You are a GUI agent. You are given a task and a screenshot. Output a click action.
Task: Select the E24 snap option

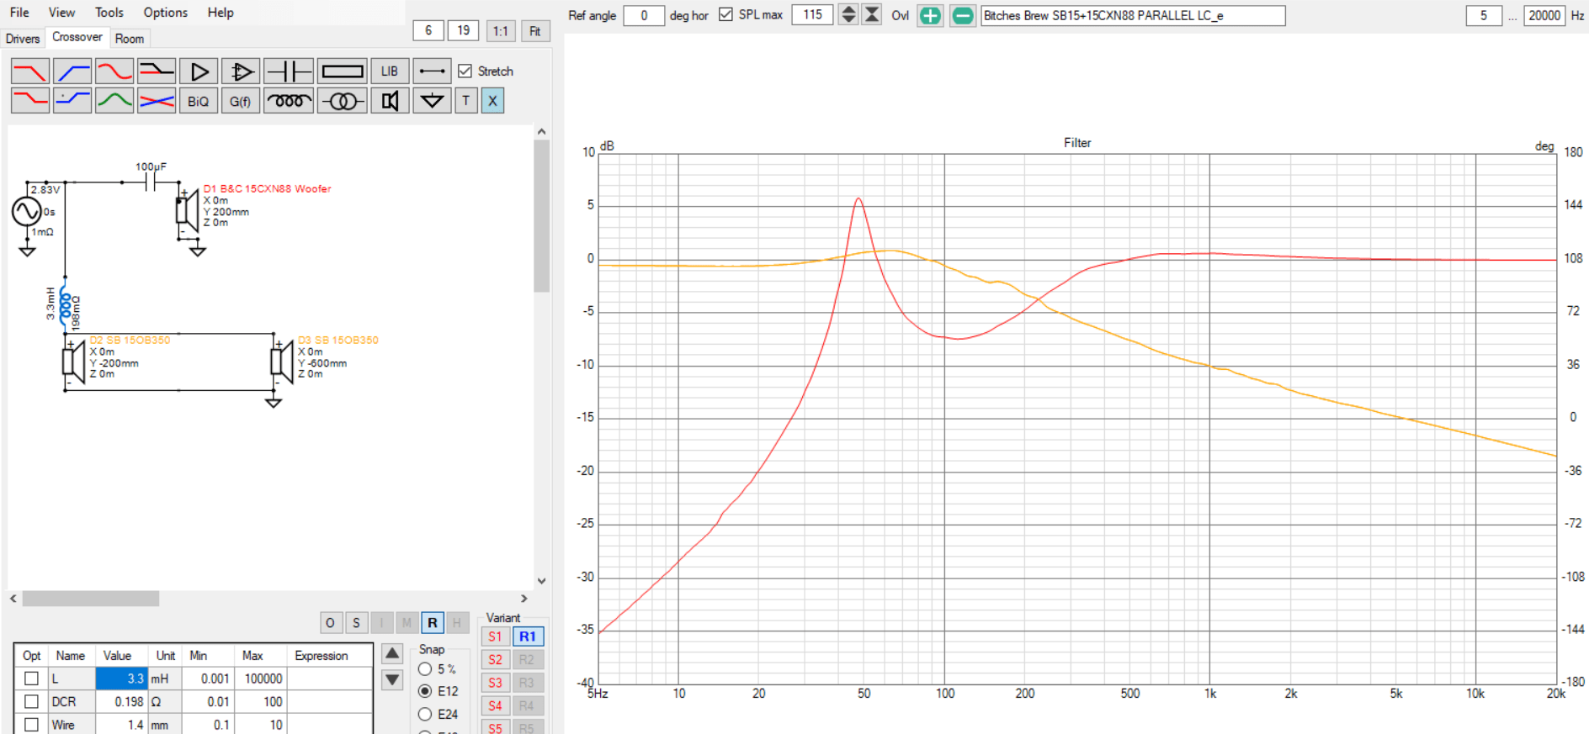[x=425, y=714]
